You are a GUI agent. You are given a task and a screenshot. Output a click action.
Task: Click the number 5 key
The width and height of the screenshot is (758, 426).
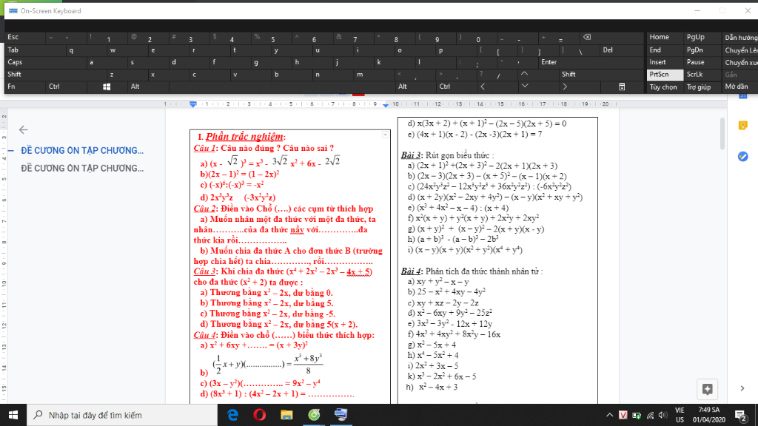point(270,38)
